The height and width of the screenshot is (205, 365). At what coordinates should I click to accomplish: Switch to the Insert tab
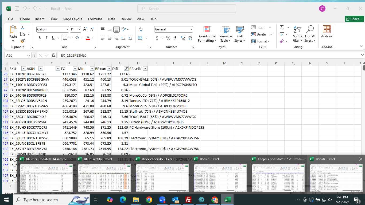40,19
